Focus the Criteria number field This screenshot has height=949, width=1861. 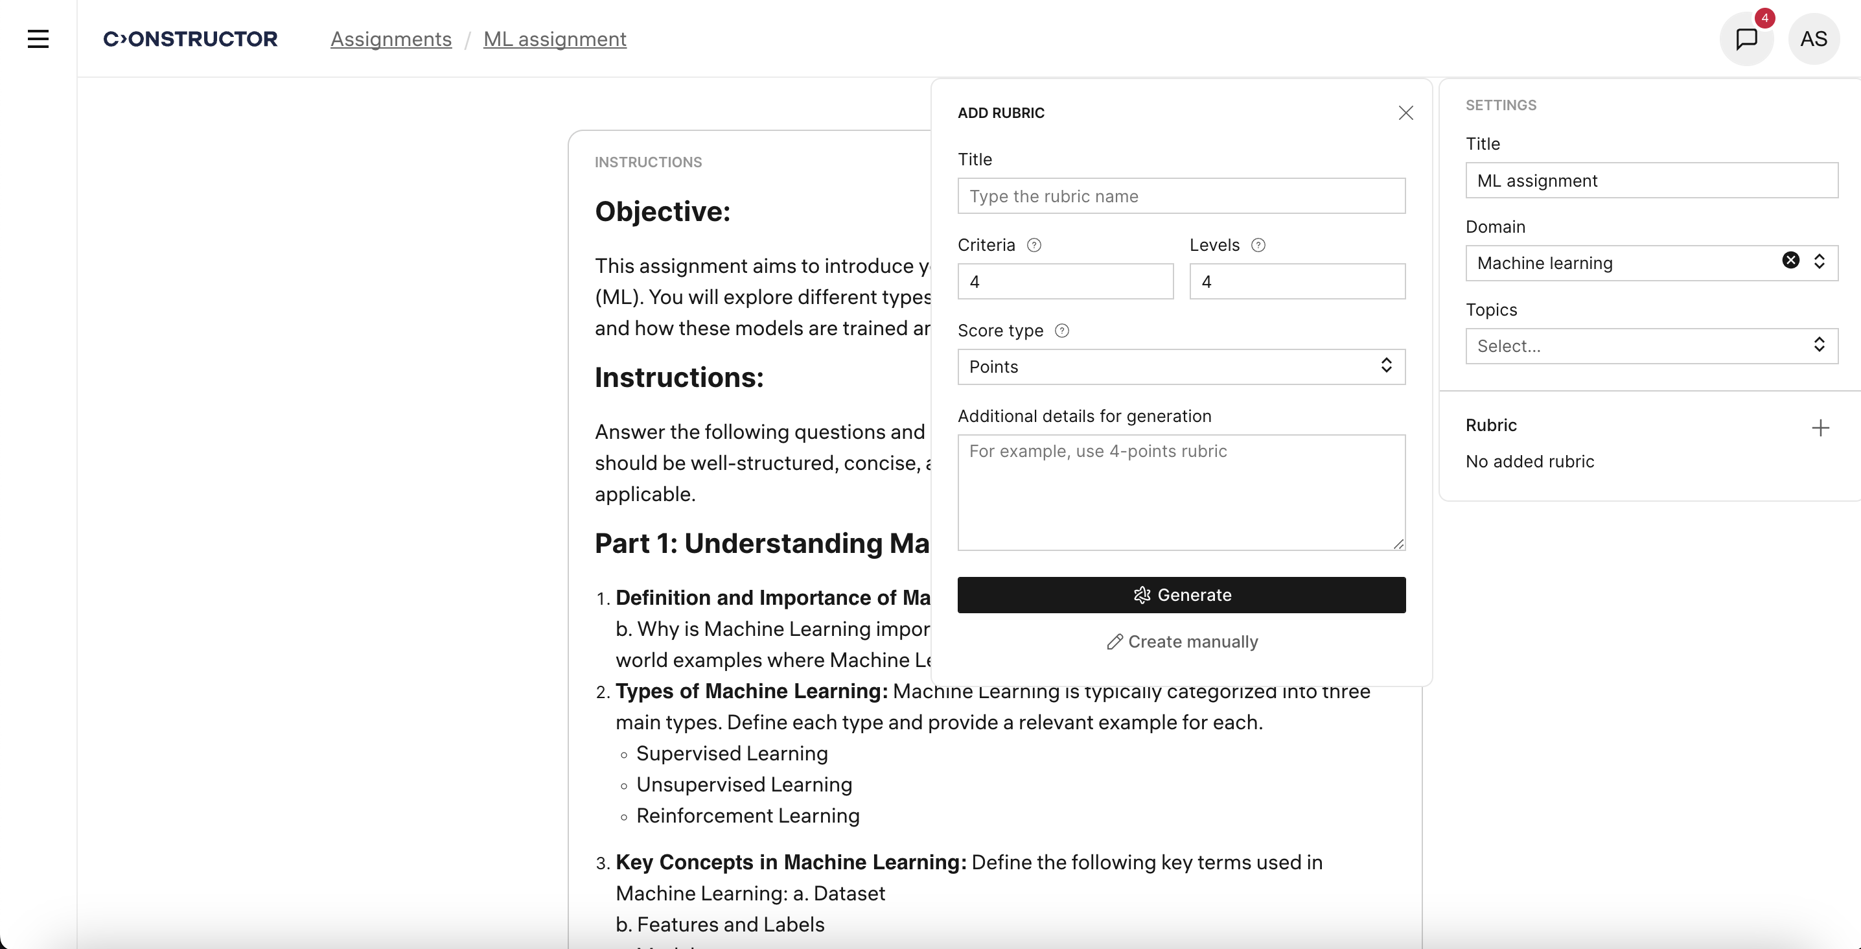(1065, 281)
